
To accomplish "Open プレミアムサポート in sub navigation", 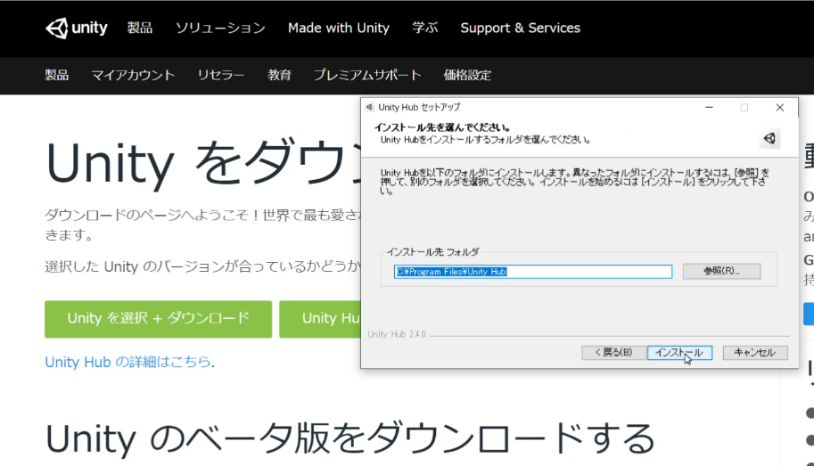I will click(367, 75).
